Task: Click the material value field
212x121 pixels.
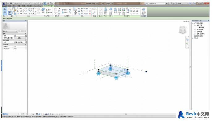Action: point(20,42)
